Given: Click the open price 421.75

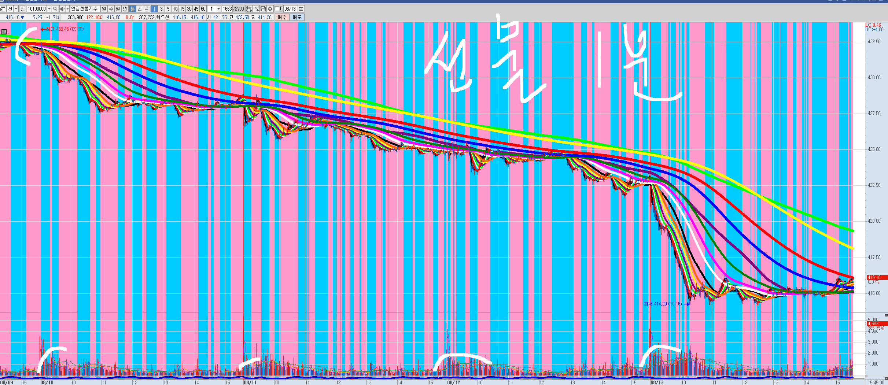Looking at the screenshot, I should point(220,17).
